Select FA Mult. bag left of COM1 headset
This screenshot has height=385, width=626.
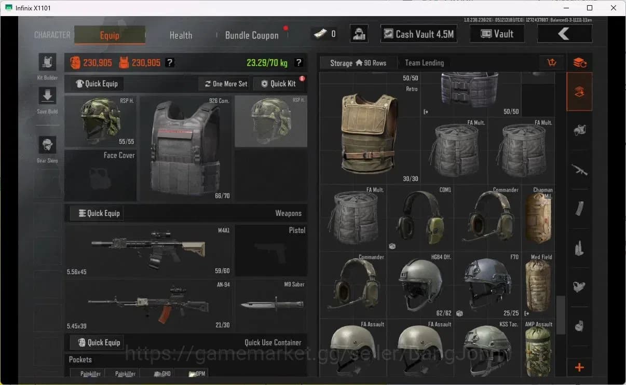coord(353,218)
